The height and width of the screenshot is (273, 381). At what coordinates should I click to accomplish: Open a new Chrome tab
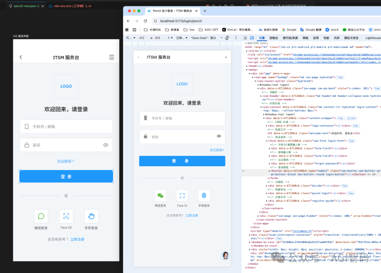point(205,11)
